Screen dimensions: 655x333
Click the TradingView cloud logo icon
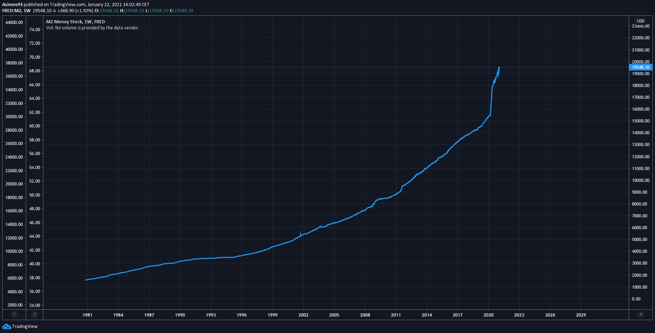6,326
